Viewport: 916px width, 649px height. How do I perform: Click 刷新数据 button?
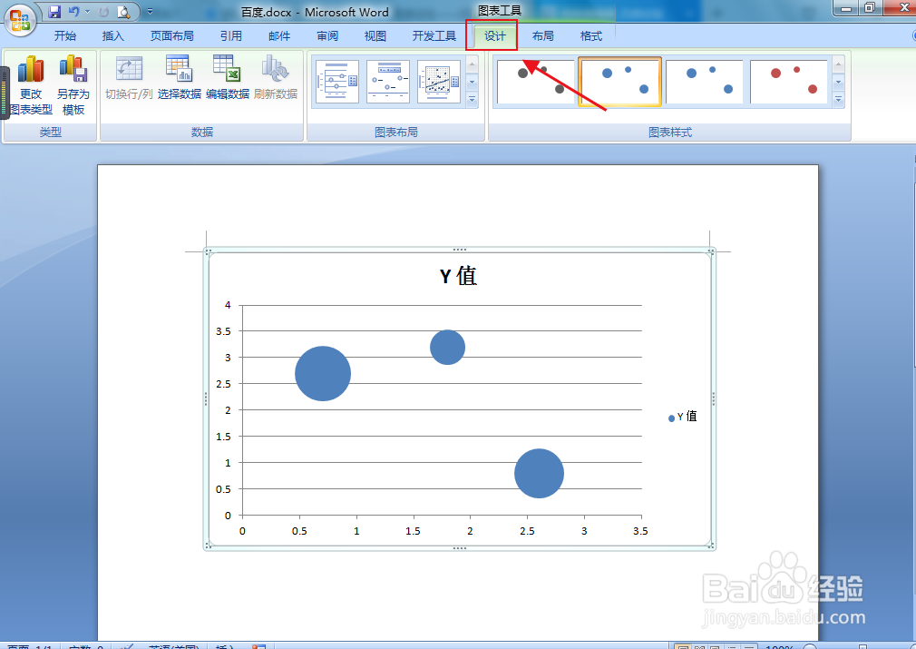pyautogui.click(x=276, y=78)
